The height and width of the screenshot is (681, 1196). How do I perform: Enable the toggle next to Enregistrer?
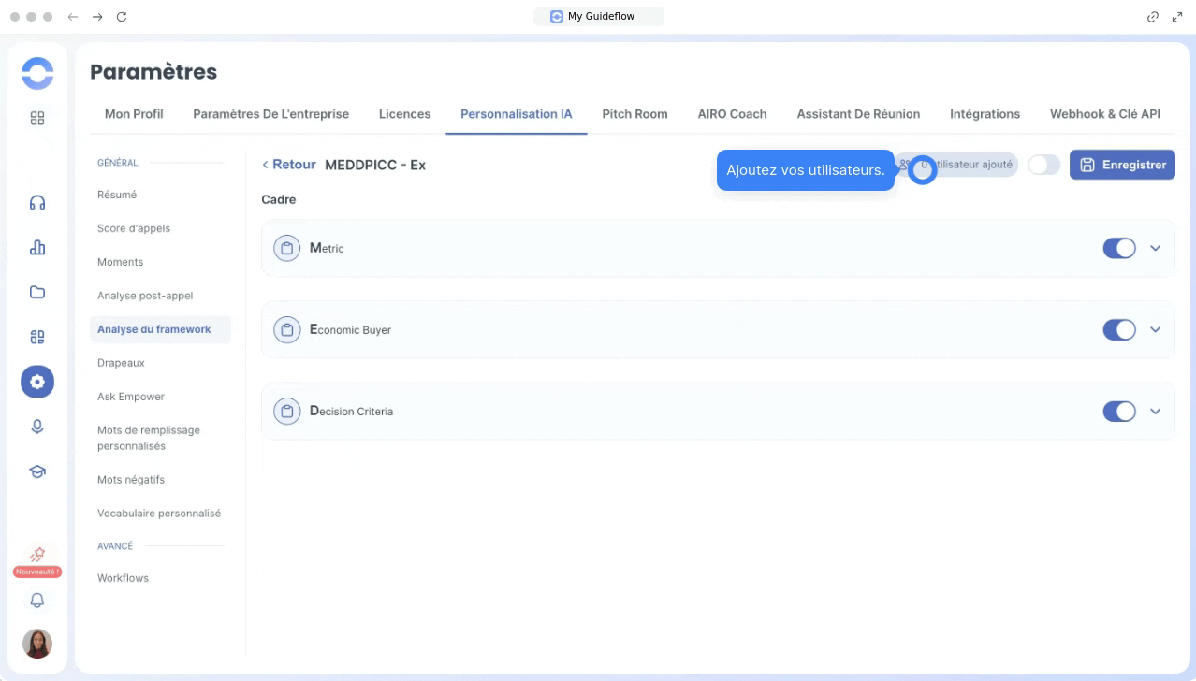point(1043,165)
